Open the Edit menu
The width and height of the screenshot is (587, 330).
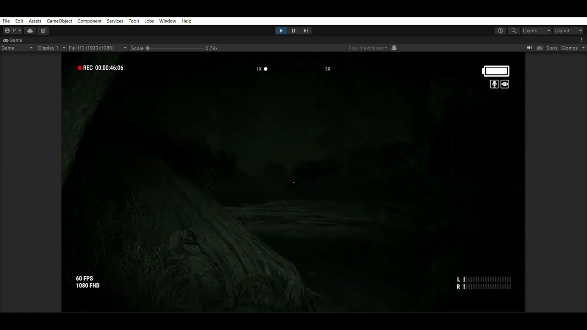coord(19,21)
